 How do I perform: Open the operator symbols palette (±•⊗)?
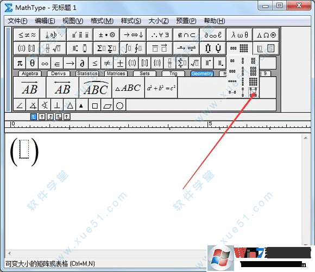[106, 35]
